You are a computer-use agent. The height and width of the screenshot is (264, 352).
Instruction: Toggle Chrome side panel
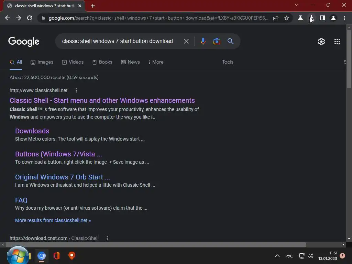(322, 18)
